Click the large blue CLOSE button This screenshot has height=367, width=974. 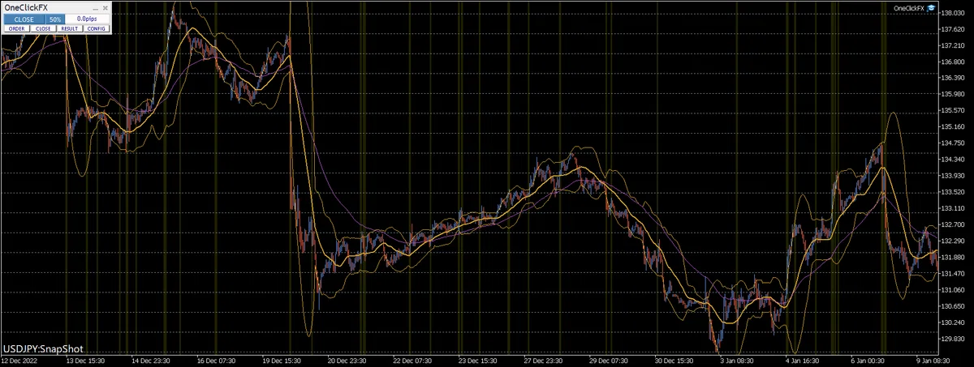24,19
